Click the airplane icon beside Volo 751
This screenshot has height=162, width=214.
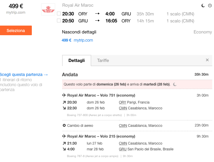click(64, 95)
